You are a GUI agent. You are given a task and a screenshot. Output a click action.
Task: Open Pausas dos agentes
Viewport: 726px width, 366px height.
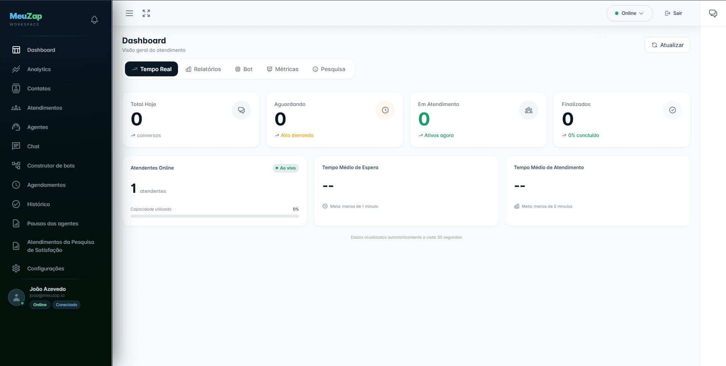click(x=53, y=223)
